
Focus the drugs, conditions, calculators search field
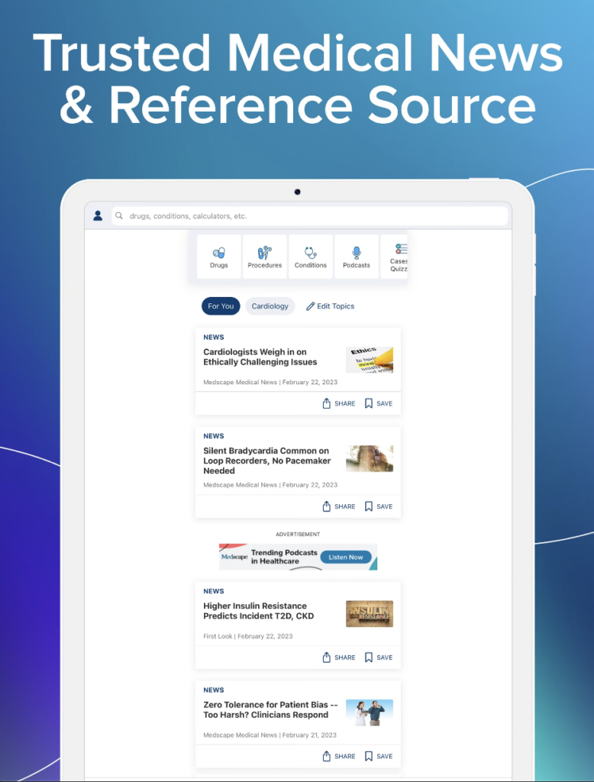(x=309, y=216)
